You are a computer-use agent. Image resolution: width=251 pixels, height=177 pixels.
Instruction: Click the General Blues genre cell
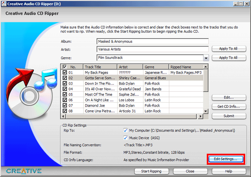coord(155,78)
